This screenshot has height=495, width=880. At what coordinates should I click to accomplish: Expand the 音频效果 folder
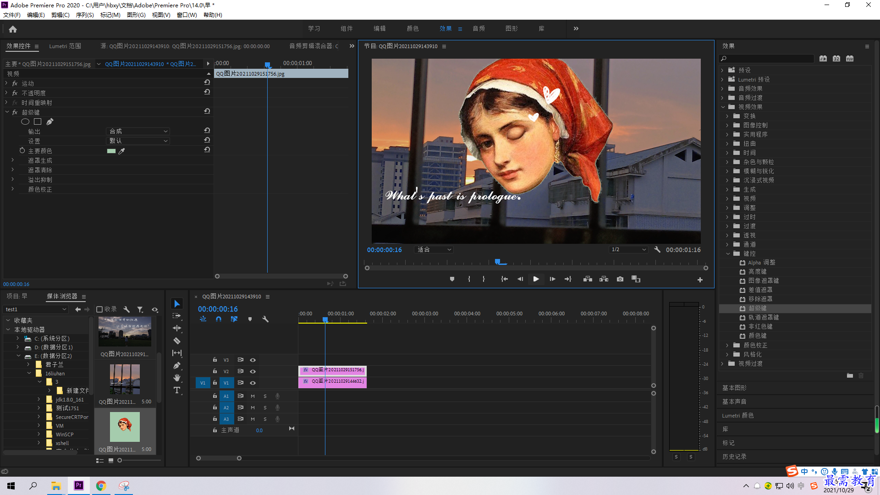point(722,88)
